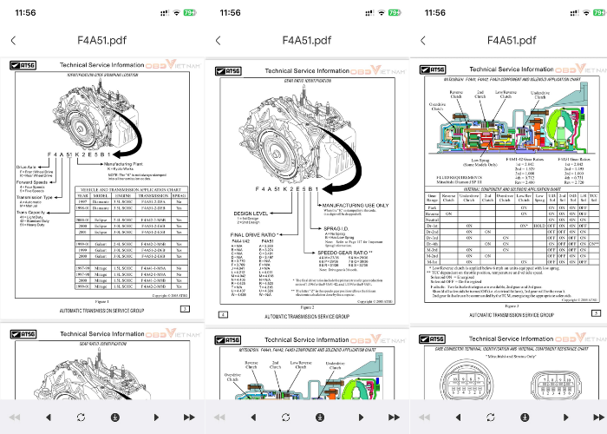Tap the 11:56 clock on gear ratio identification screen
The width and height of the screenshot is (607, 434).
click(230, 13)
